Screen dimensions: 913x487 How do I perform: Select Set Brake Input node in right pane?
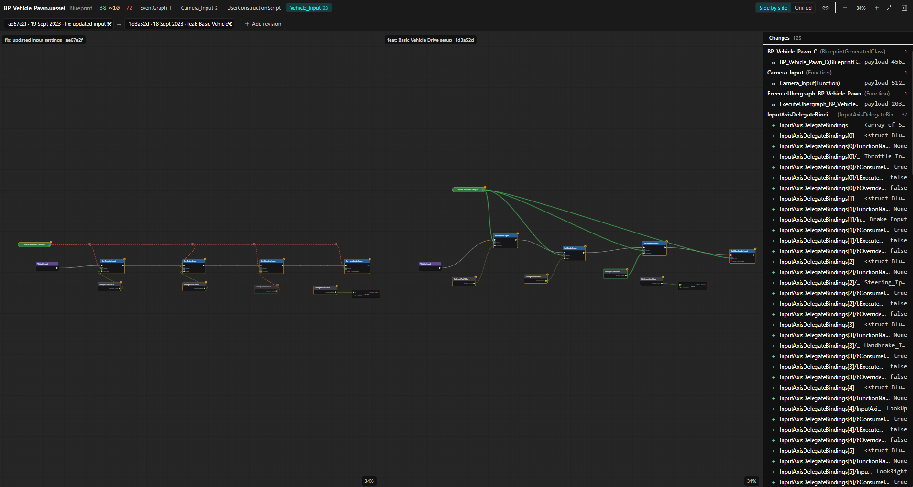pos(574,254)
